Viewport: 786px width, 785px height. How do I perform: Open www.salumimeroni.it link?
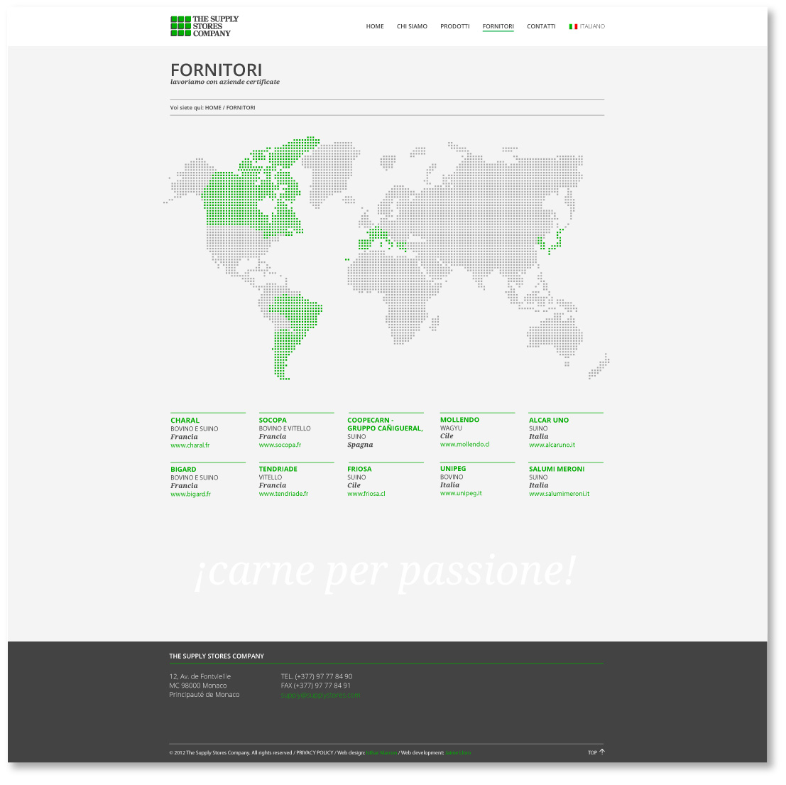click(559, 494)
